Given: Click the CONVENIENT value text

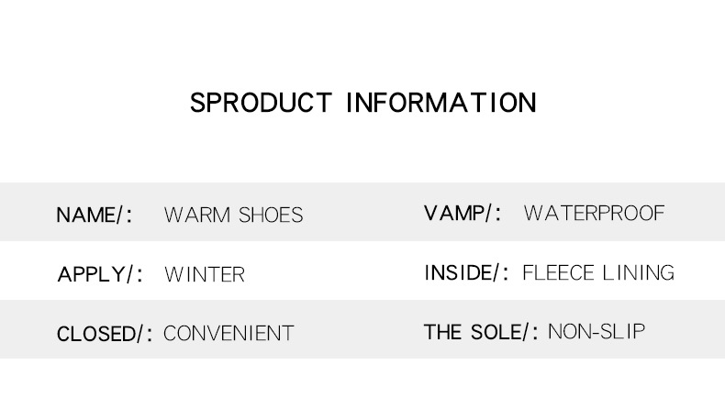Looking at the screenshot, I should 229,333.
